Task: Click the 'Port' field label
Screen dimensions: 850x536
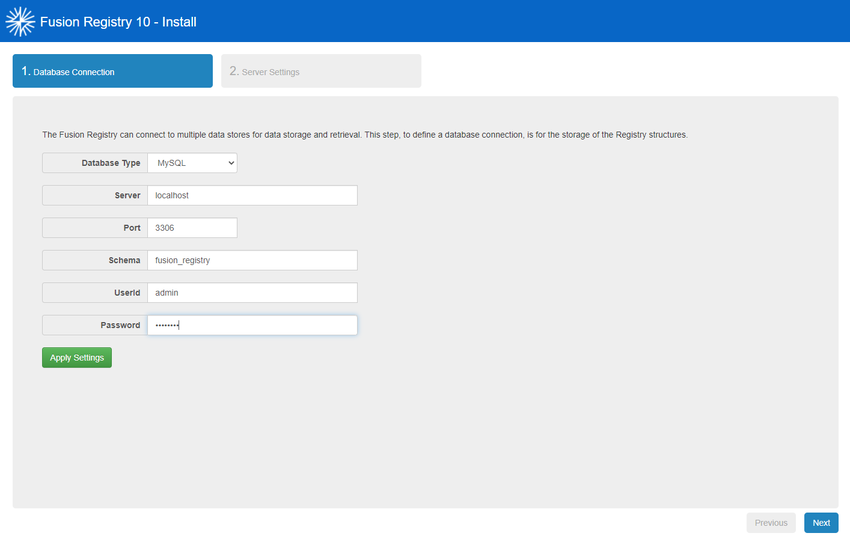Action: (x=132, y=228)
